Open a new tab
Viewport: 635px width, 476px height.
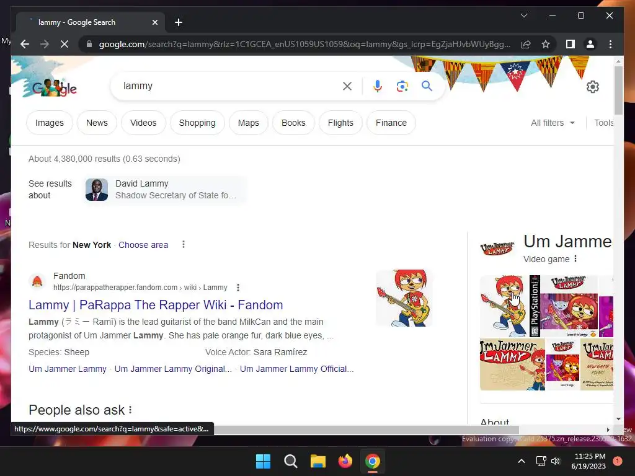(x=179, y=22)
